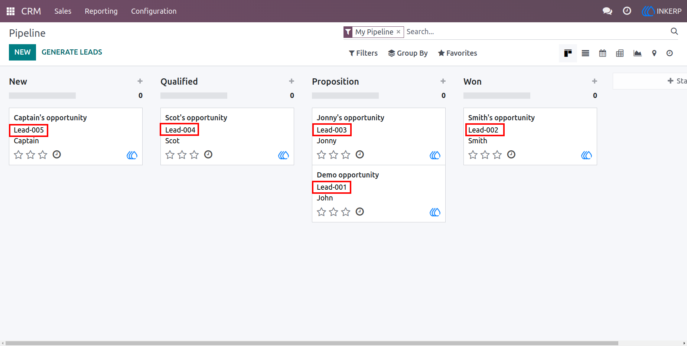The width and height of the screenshot is (687, 346).
Task: Open the Favorites dropdown
Action: click(457, 53)
